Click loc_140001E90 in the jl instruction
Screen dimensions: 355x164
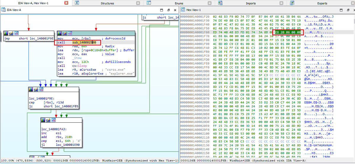(68, 145)
